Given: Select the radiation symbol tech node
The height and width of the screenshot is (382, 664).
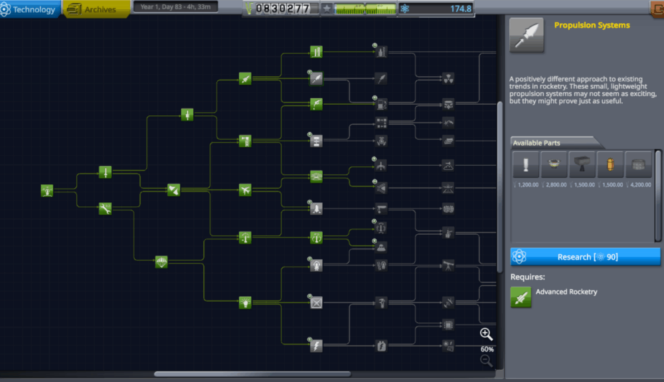Looking at the screenshot, I should (448, 78).
